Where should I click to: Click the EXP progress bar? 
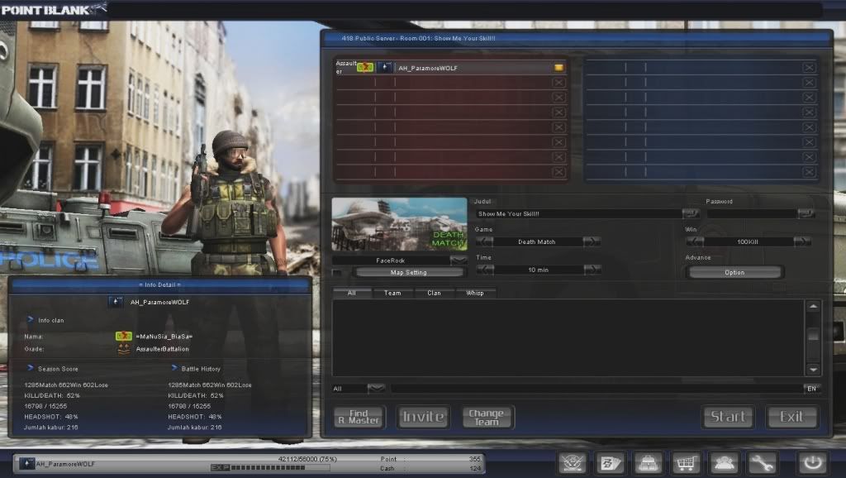point(270,468)
